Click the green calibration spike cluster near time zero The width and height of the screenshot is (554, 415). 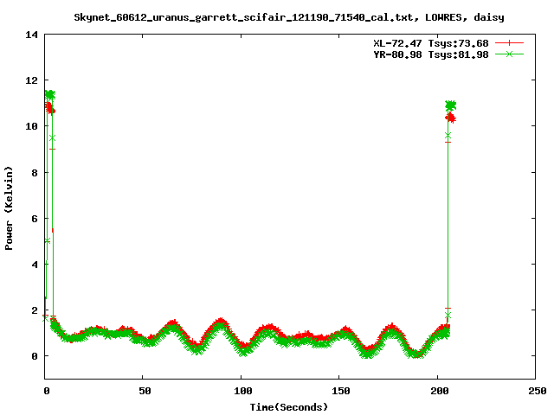[50, 94]
